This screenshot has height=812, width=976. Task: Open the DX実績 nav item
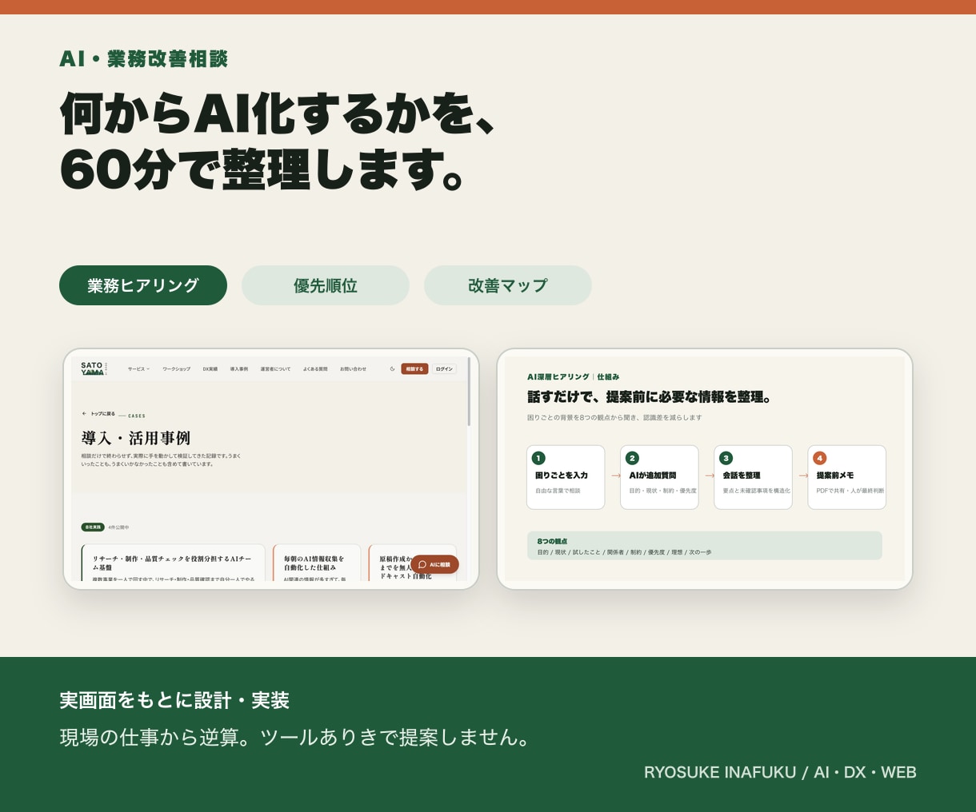coord(210,369)
